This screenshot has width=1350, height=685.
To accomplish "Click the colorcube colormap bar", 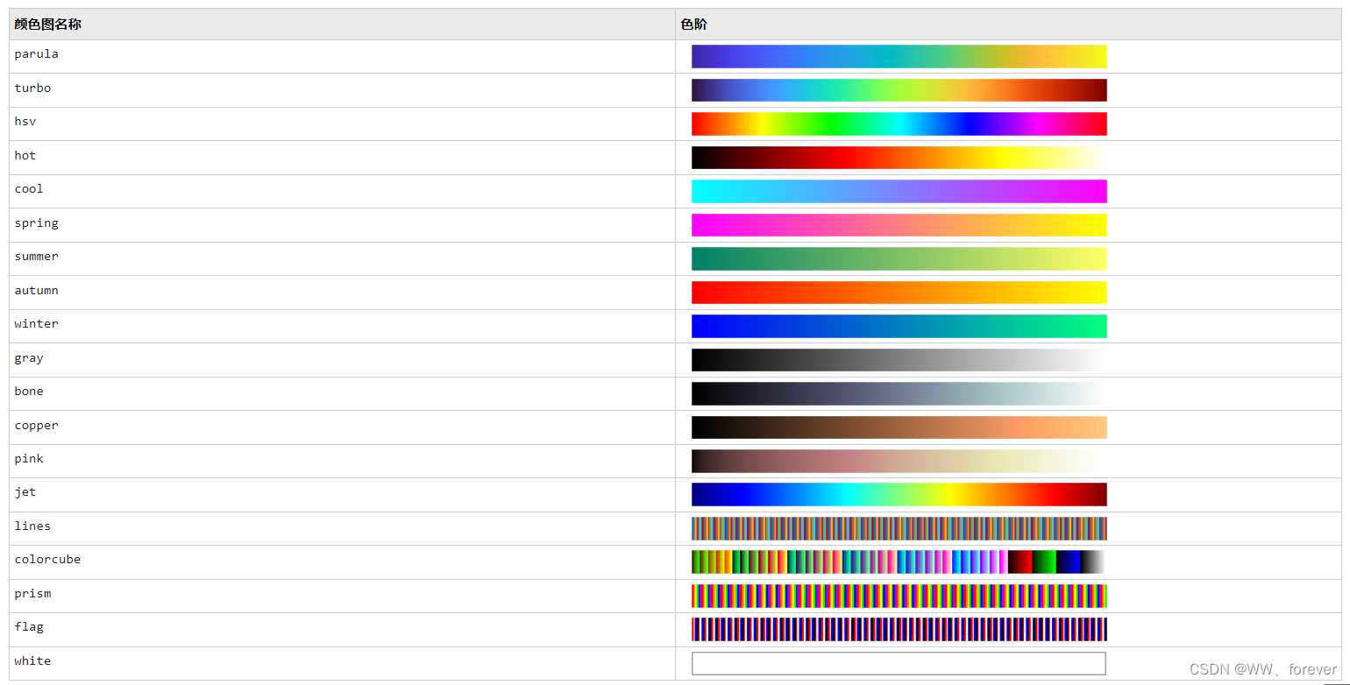I will click(899, 561).
